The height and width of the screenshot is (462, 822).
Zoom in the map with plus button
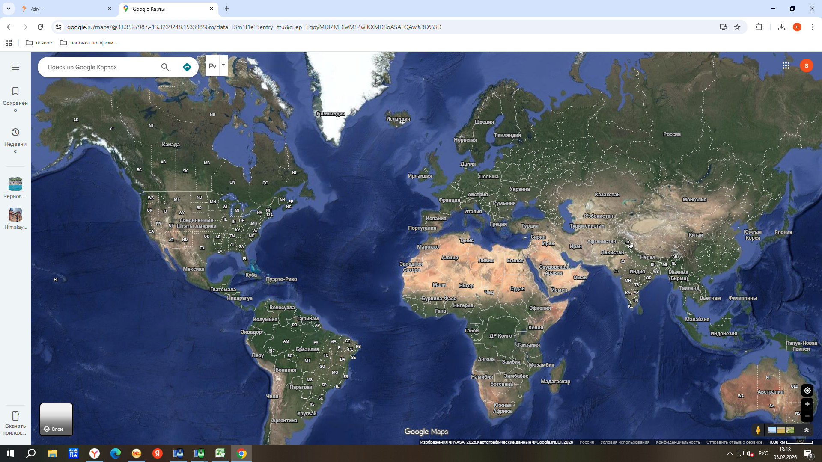(x=807, y=404)
